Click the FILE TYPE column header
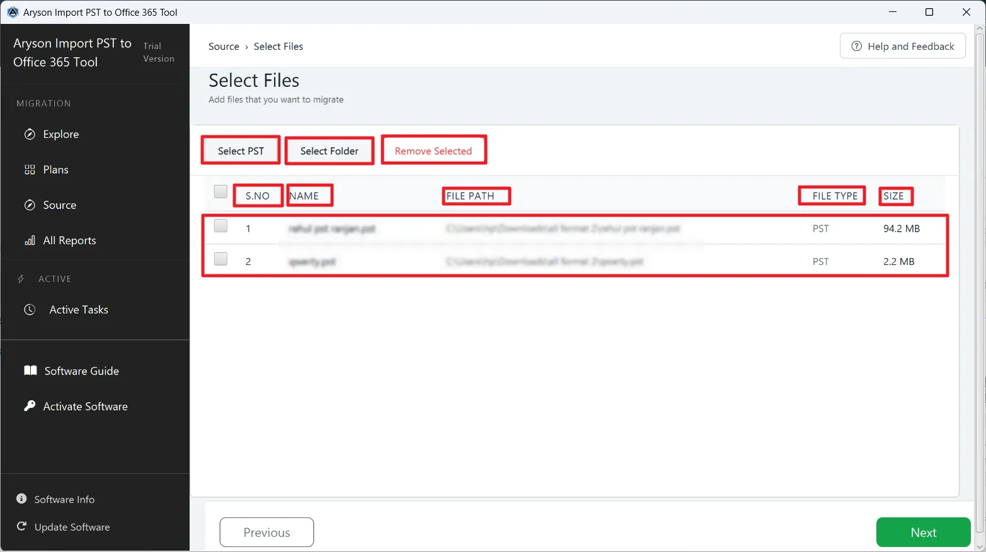Screen dimensions: 986x552 pyautogui.click(x=835, y=196)
